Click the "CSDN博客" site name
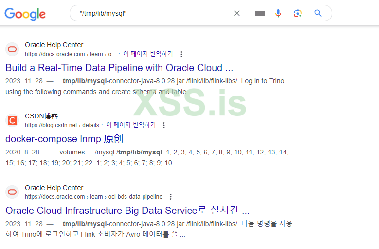The height and width of the screenshot is (249, 379). click(x=41, y=116)
